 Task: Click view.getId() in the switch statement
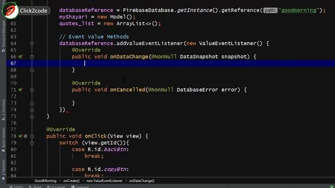(x=104, y=143)
